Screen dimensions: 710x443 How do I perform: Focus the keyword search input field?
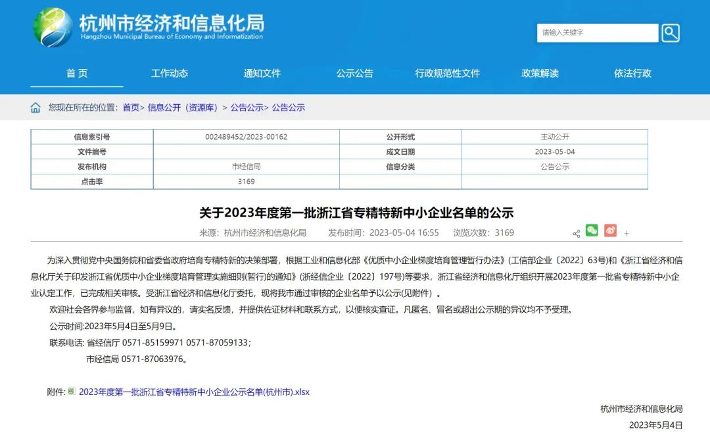point(597,33)
